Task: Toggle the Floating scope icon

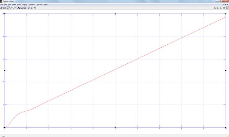Action: [x=29, y=8]
